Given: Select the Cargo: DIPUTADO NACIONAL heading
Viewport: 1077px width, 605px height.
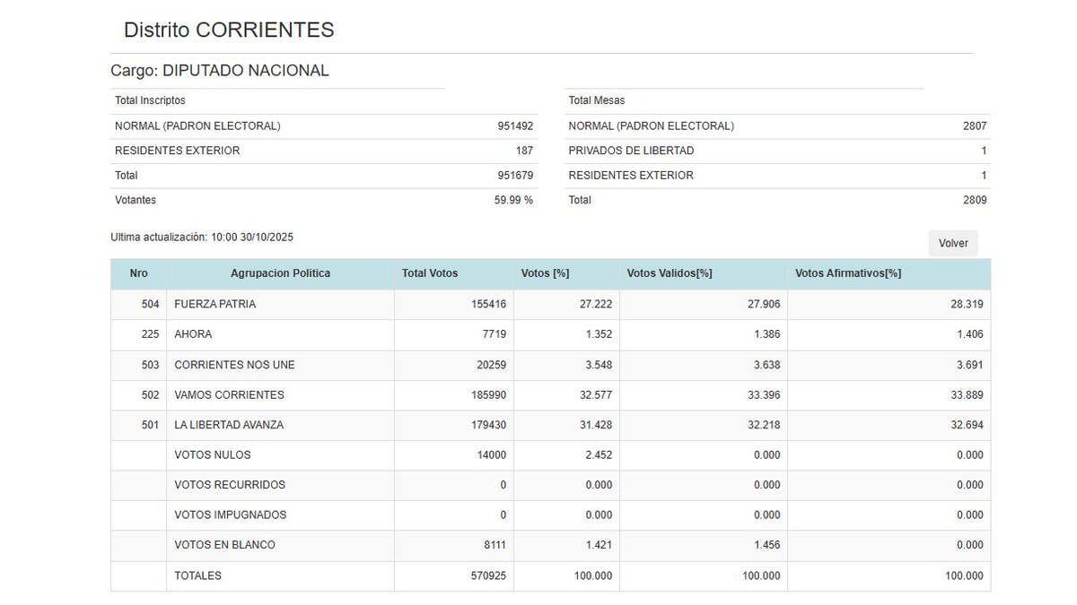Looking at the screenshot, I should pyautogui.click(x=220, y=70).
